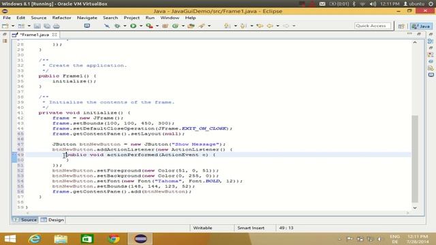Select the Java perspective button
This screenshot has width=436, height=245.
pyautogui.click(x=421, y=26)
